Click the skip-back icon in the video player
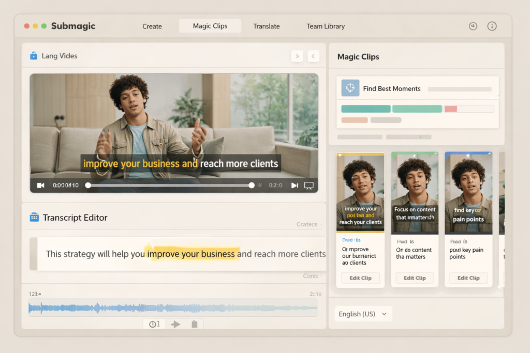 (41, 185)
